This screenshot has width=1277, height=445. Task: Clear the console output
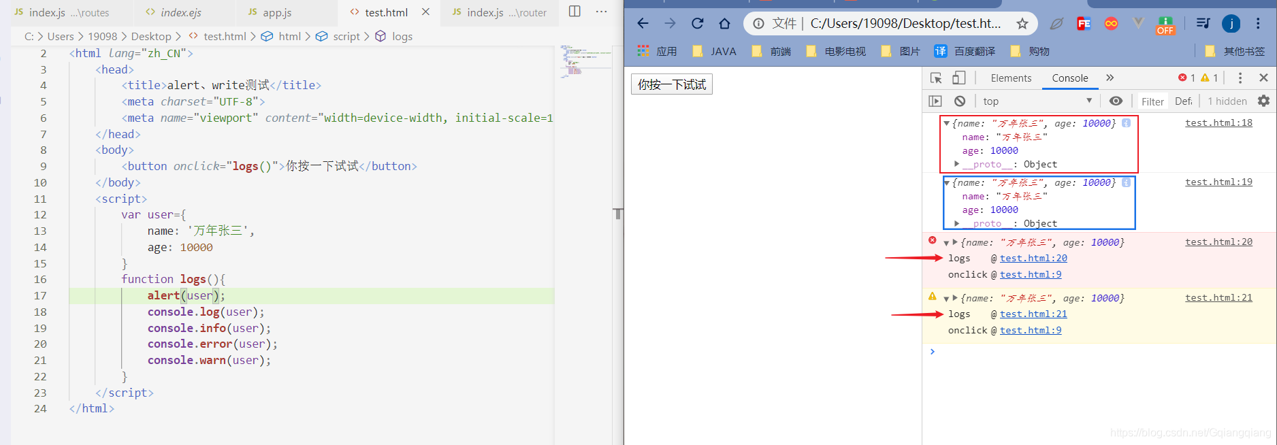tap(960, 101)
